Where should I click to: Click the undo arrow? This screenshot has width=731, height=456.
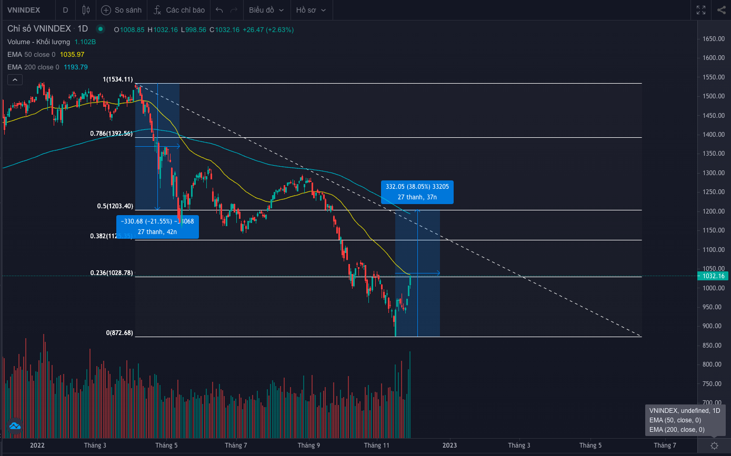pos(219,10)
